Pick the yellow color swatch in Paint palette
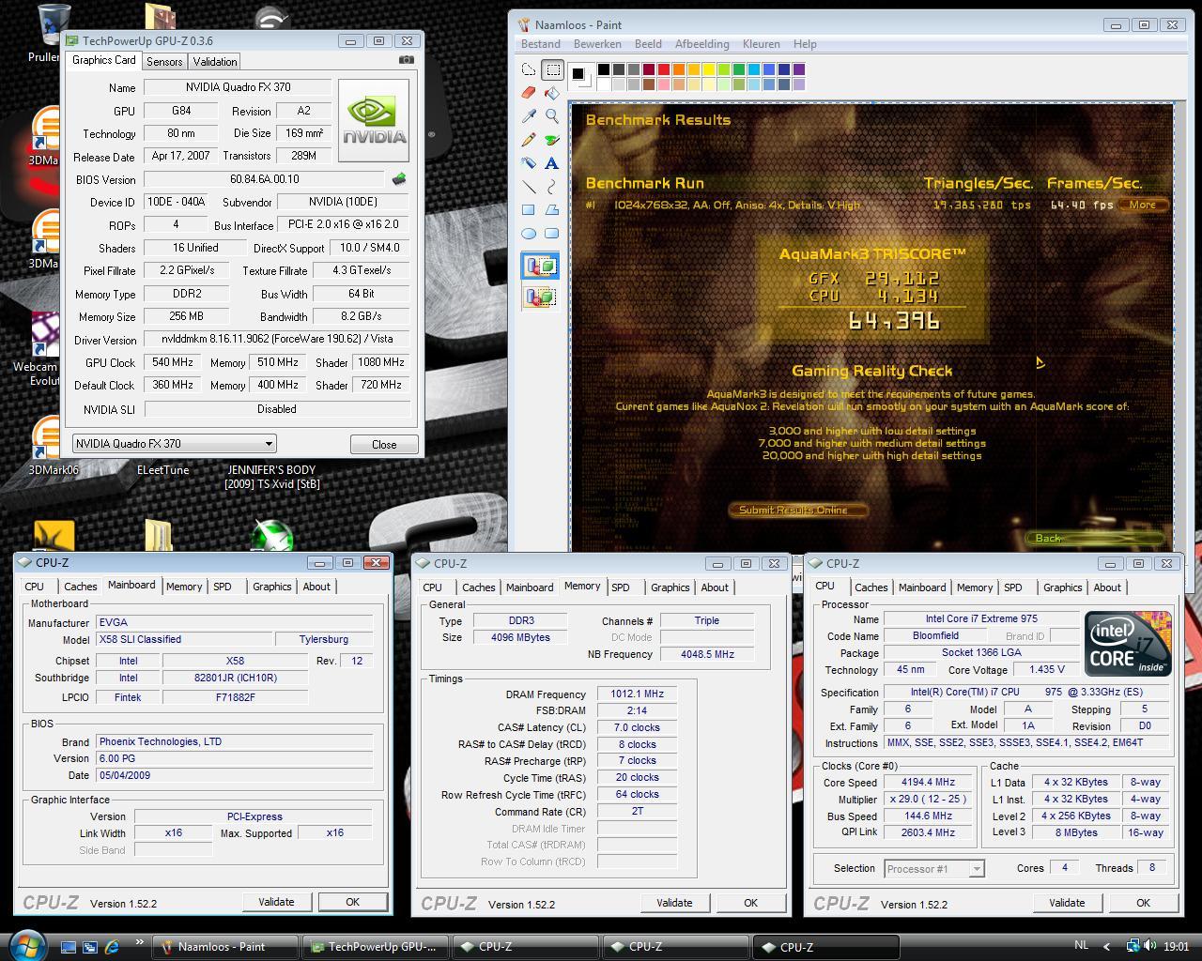 coord(709,69)
